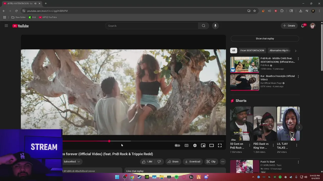Open Chrome downloads from the toolbar
This screenshot has width=323, height=181.
click(x=301, y=11)
